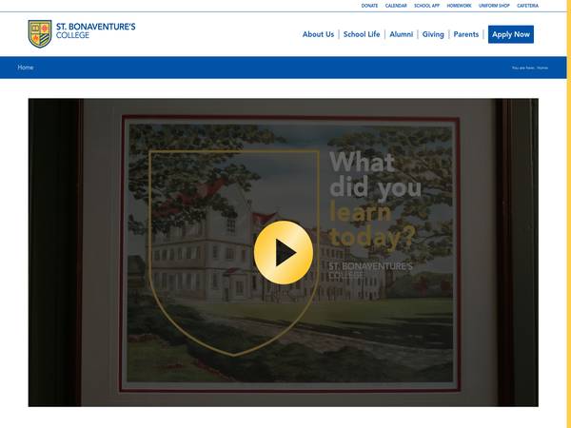Click the St. Bonaventure's College crest logo

pyautogui.click(x=40, y=34)
